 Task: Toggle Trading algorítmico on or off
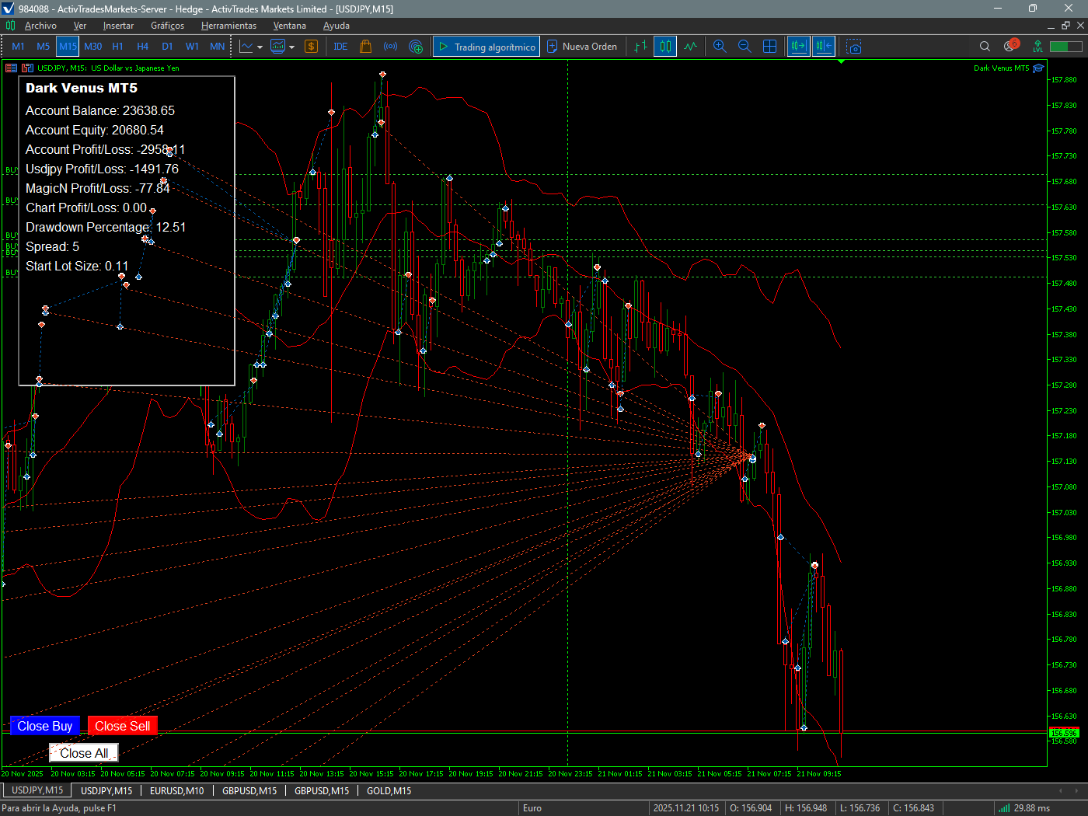pyautogui.click(x=486, y=47)
